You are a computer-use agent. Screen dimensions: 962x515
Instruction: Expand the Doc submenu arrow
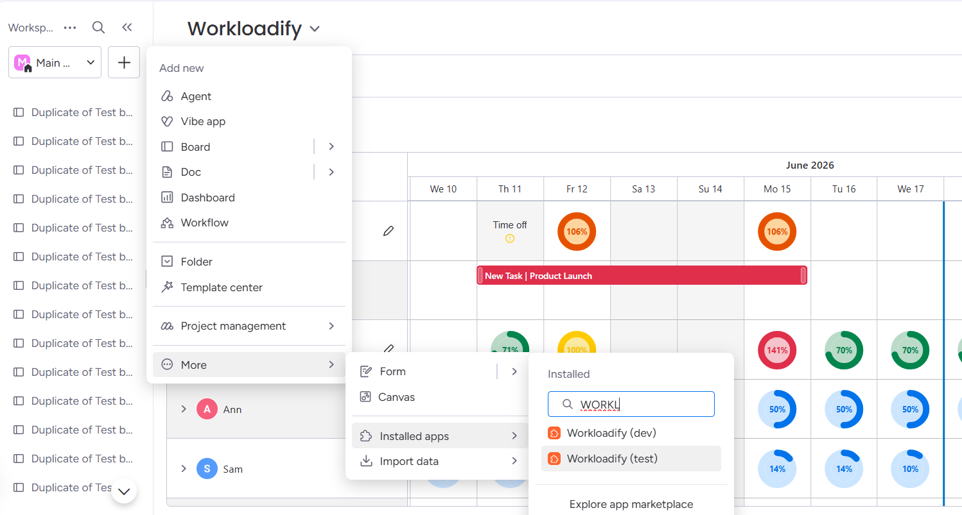tap(331, 172)
